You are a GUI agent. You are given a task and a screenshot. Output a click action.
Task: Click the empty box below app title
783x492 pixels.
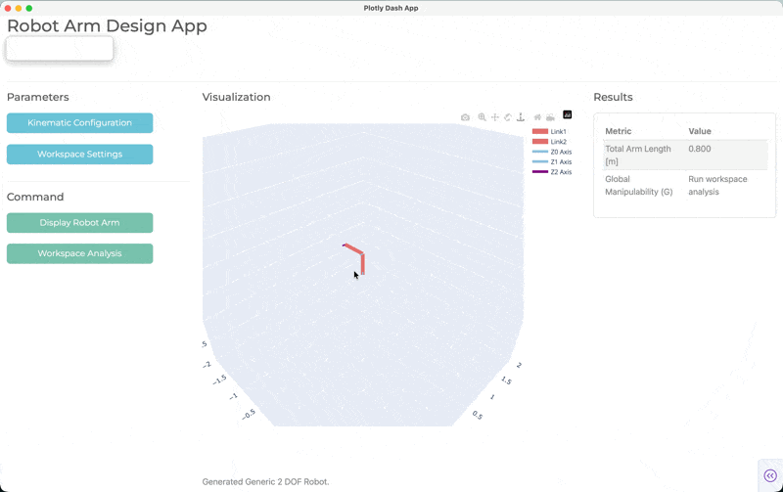point(60,49)
